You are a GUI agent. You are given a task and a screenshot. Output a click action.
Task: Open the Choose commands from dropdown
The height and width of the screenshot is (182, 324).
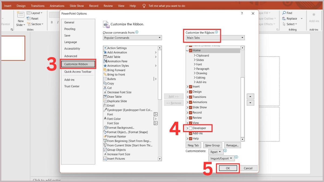point(132,38)
